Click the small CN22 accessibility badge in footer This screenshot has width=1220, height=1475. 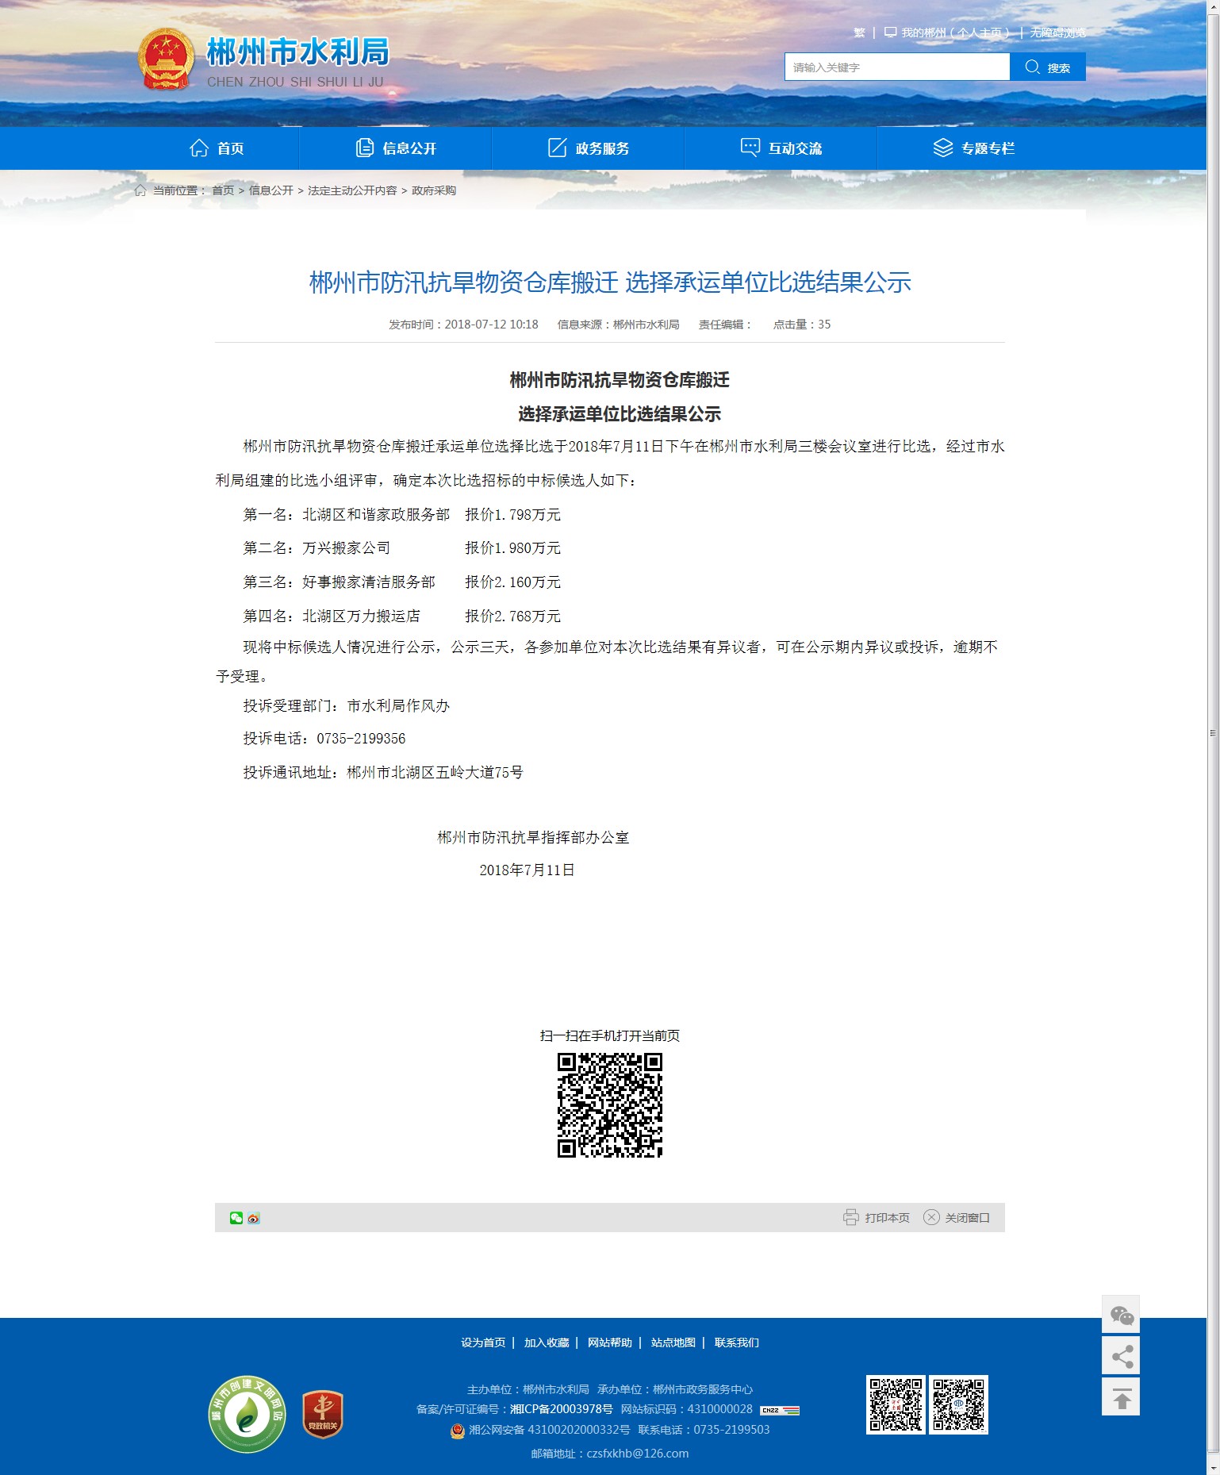coord(780,1410)
